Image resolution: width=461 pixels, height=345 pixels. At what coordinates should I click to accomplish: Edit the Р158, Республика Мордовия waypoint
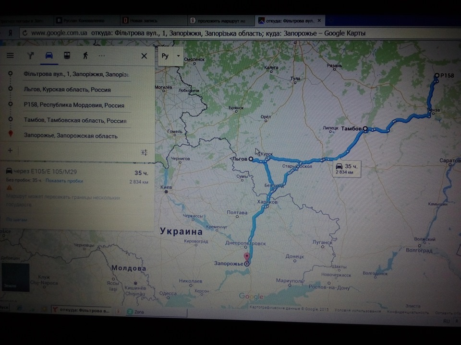coord(76,105)
